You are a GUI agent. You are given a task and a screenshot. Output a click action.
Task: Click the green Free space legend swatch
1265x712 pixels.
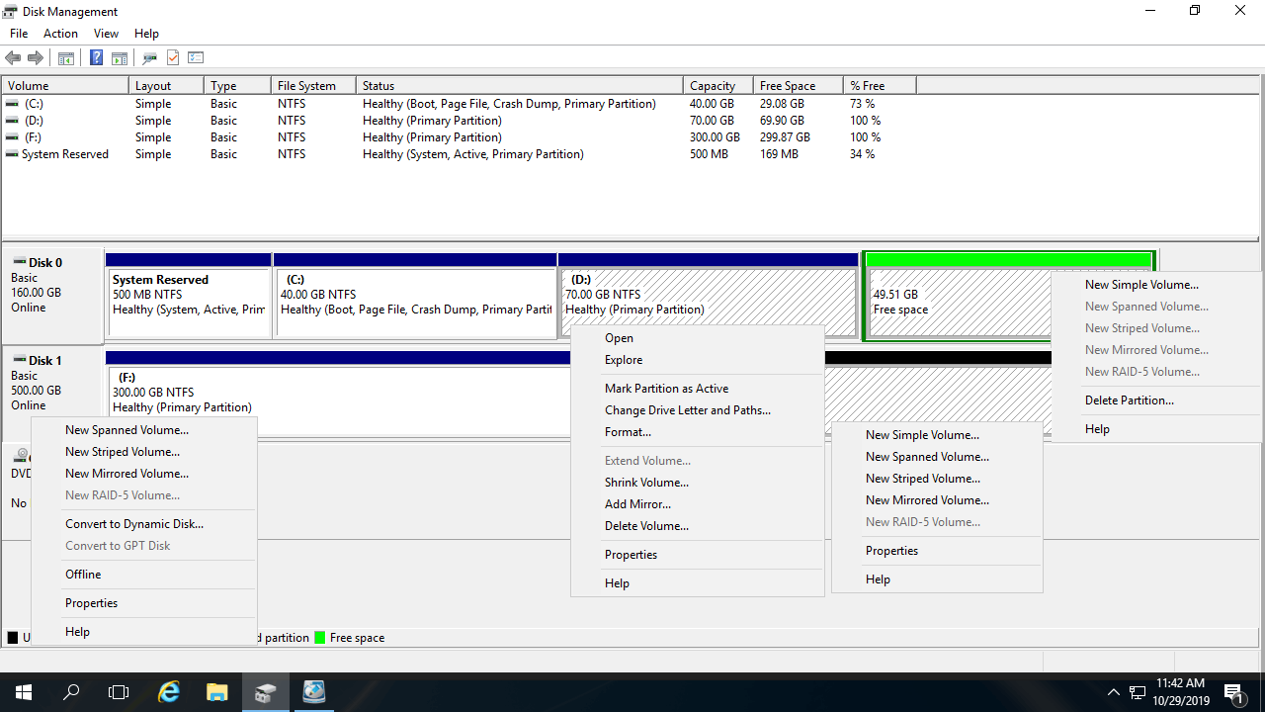point(320,638)
